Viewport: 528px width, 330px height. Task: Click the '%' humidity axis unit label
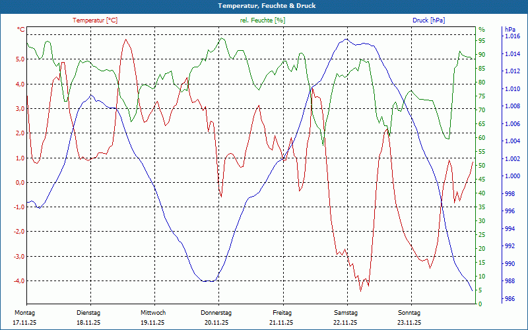[x=482, y=30]
